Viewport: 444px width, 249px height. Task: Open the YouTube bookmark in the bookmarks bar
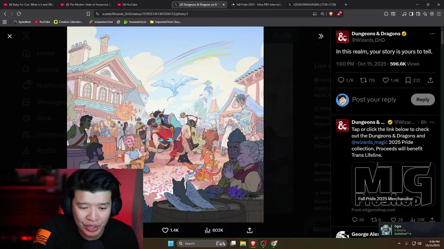tap(42, 22)
